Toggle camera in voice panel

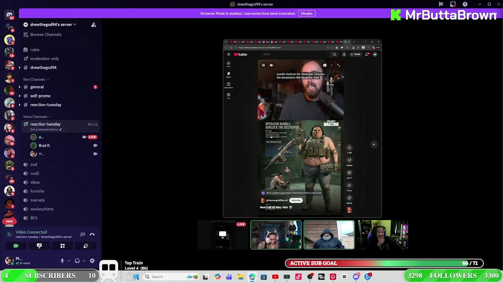point(16,246)
